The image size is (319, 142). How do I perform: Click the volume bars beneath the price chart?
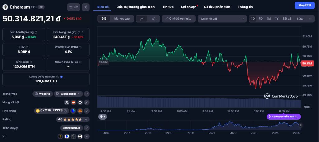[x=199, y=102]
